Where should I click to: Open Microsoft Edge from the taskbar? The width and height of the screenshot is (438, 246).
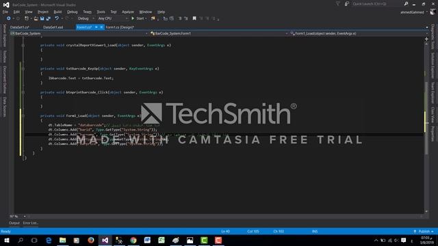tap(49, 240)
